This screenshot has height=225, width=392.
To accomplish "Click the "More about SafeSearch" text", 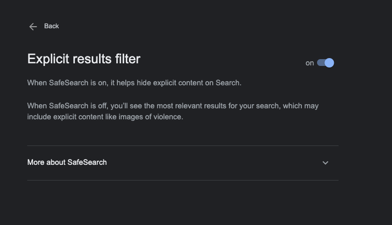I will (x=67, y=162).
